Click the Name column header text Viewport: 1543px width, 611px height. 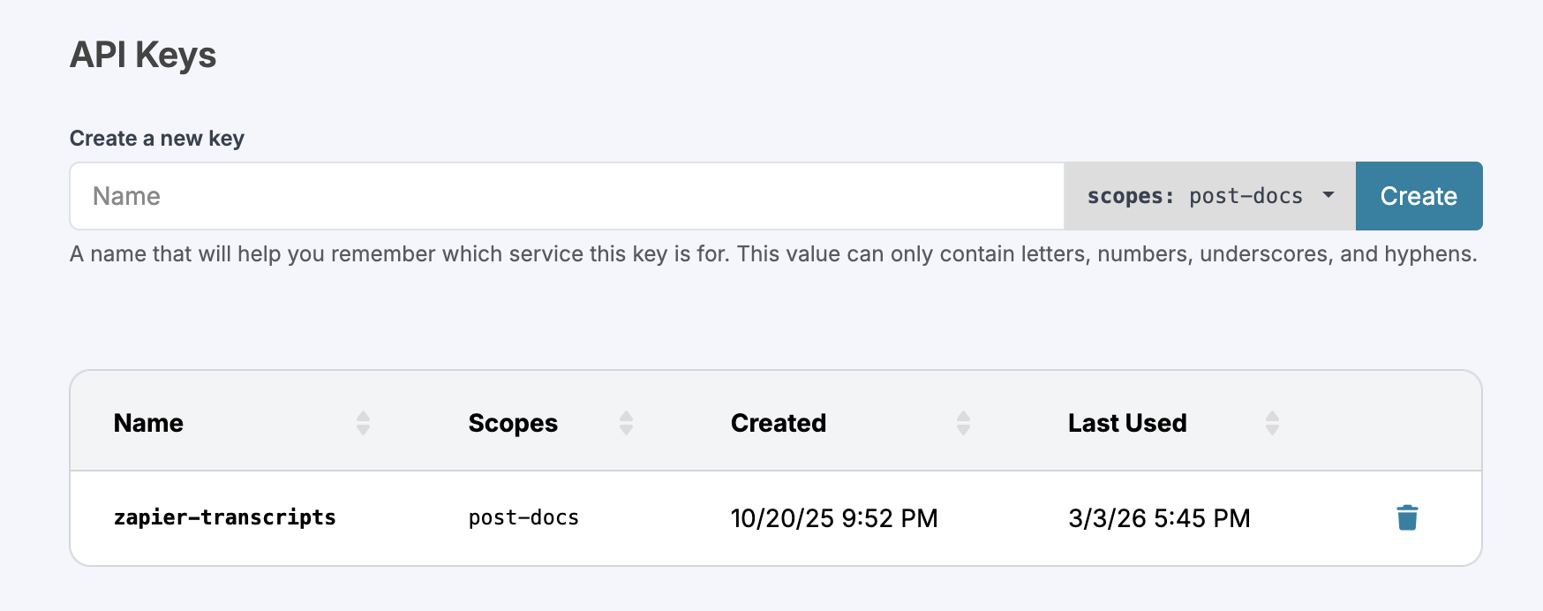pyautogui.click(x=148, y=423)
